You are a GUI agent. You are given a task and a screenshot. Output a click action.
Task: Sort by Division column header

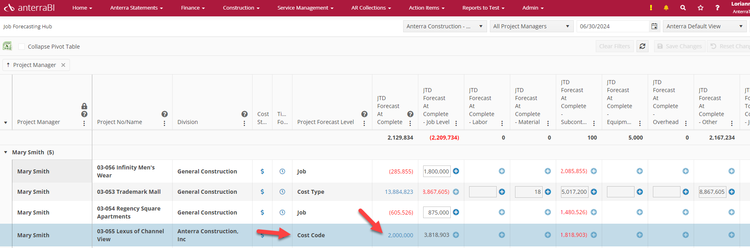point(187,122)
